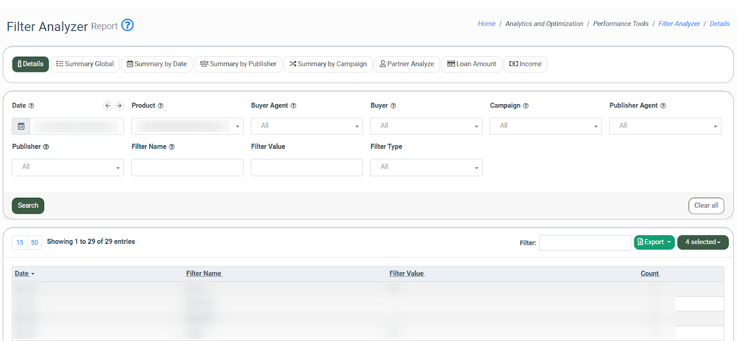Switch to Summary by Publisher tab
The image size is (737, 341).
pyautogui.click(x=238, y=64)
